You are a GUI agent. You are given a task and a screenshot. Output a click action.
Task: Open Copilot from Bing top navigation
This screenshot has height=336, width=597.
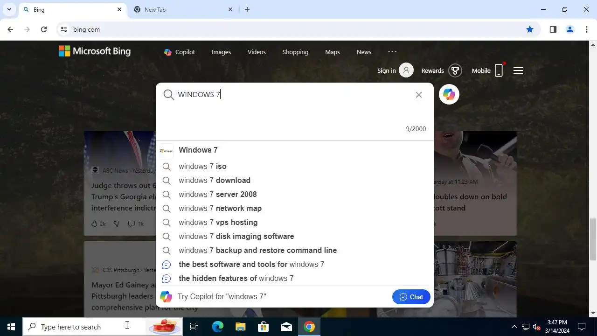[x=180, y=52]
